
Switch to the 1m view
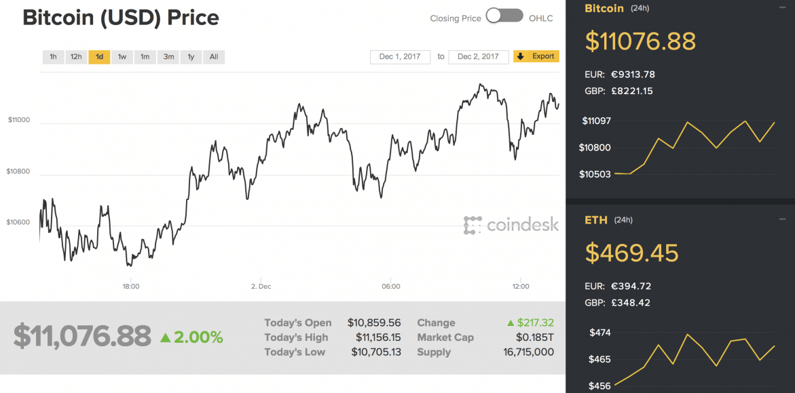[x=145, y=57]
